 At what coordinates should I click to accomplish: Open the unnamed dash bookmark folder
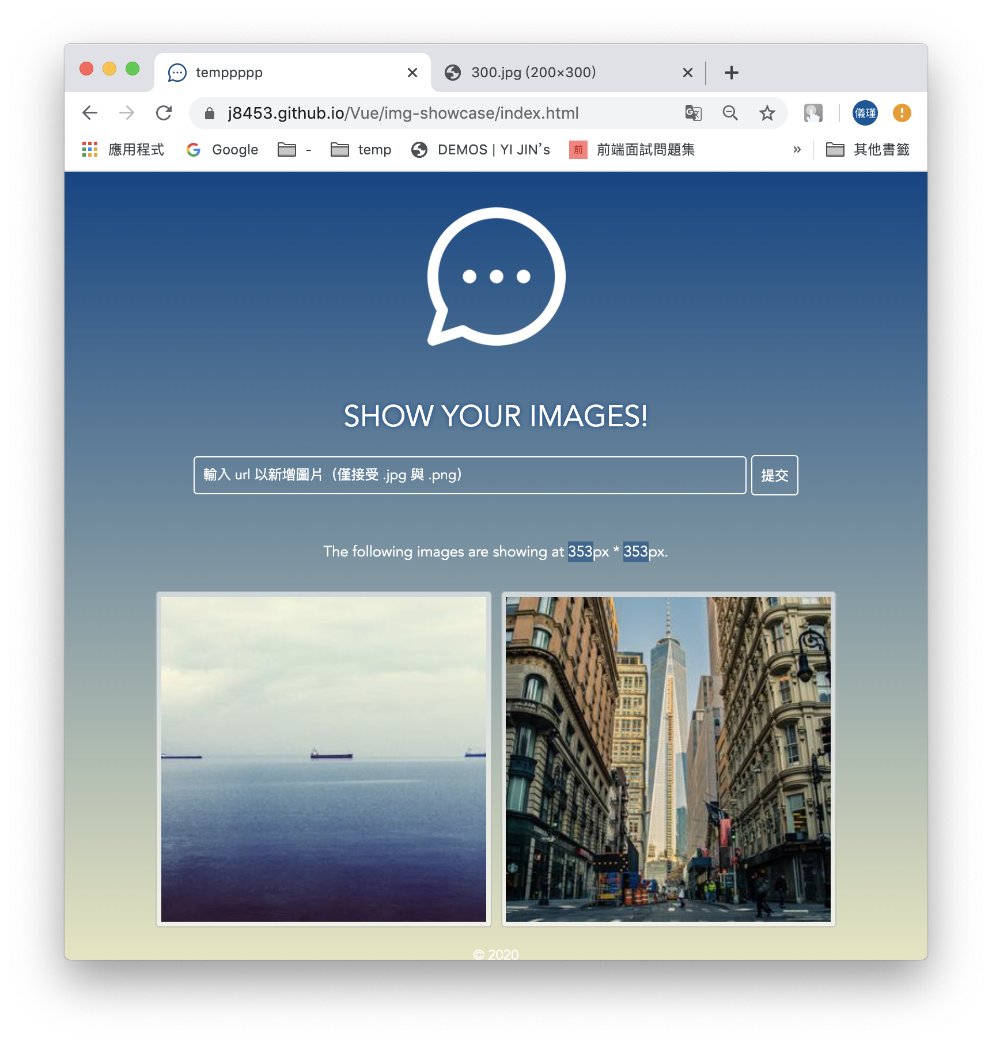294,150
